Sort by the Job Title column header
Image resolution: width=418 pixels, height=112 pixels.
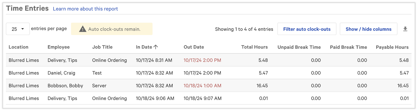102,47
